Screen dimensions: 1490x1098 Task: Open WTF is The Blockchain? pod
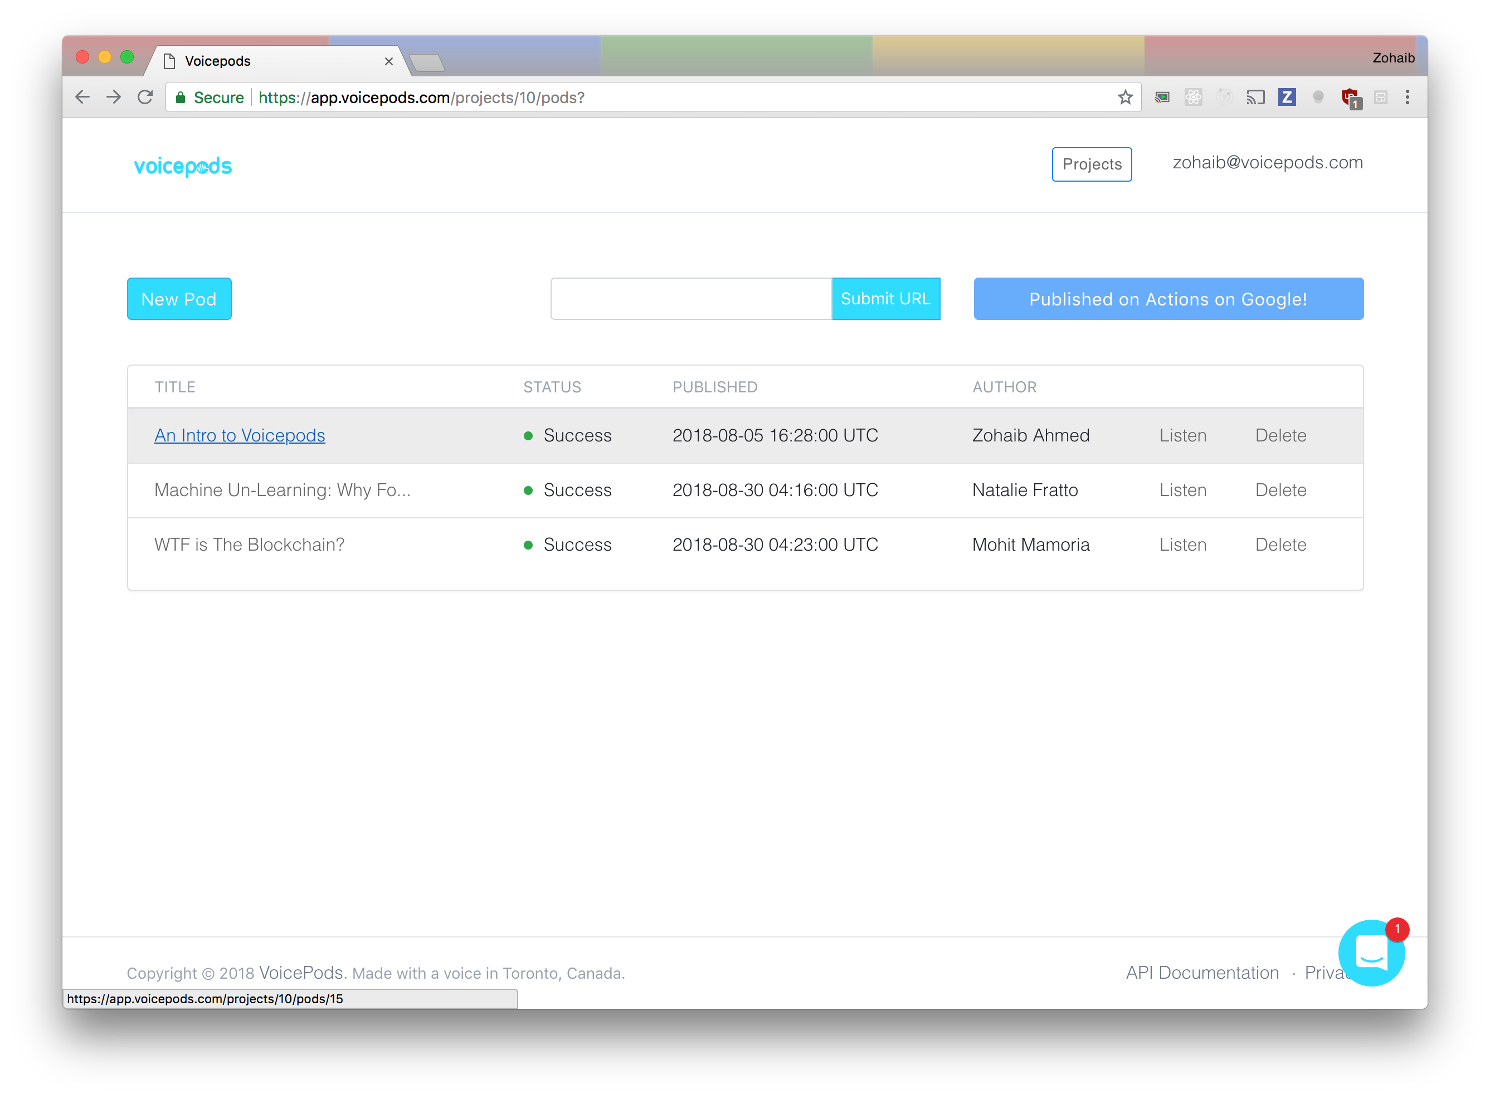point(249,545)
